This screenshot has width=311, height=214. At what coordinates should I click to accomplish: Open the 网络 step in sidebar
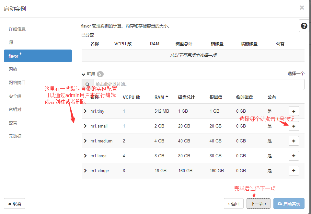(x=13, y=69)
